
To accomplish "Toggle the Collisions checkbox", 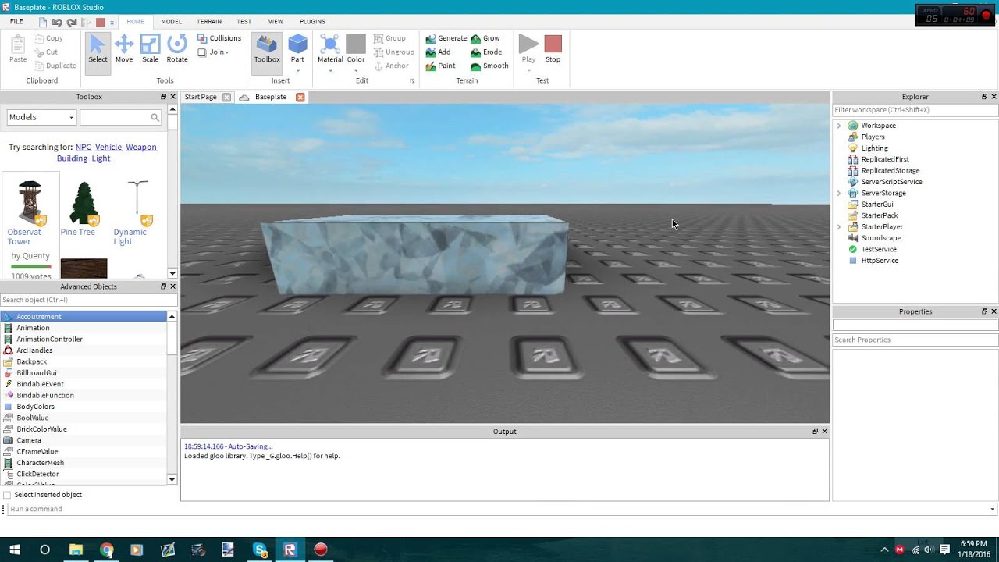I will 202,38.
